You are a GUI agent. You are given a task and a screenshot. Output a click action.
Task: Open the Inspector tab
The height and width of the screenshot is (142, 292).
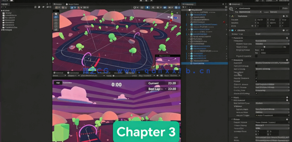[236, 4]
